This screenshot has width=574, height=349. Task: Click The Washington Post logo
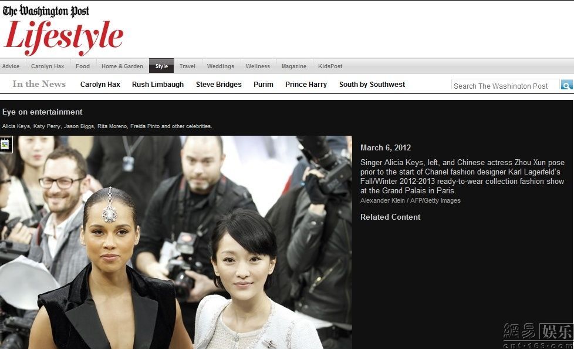[46, 11]
